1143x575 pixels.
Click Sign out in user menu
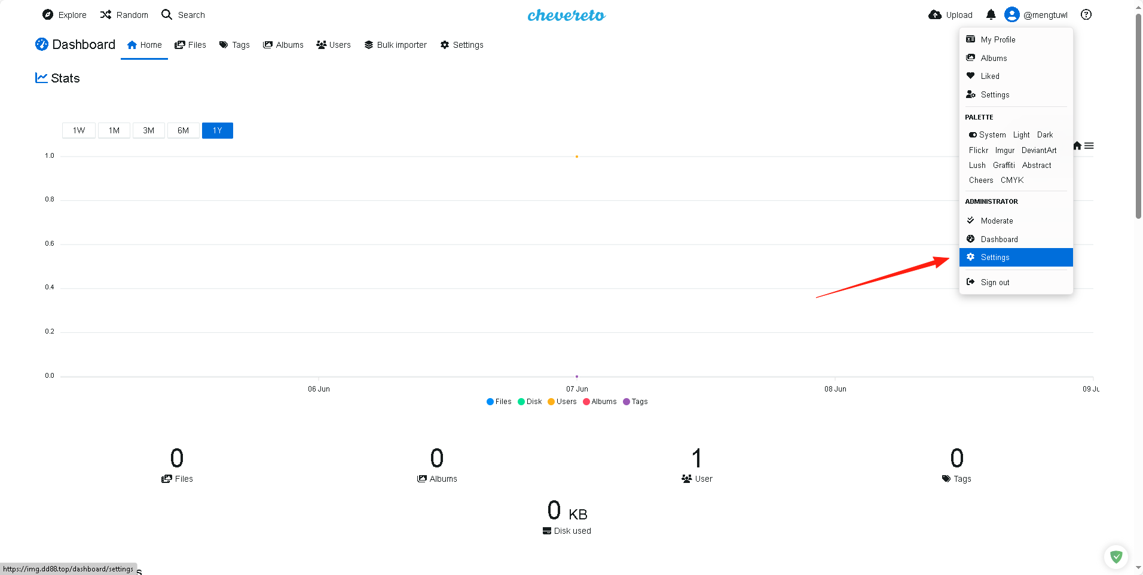click(x=995, y=283)
